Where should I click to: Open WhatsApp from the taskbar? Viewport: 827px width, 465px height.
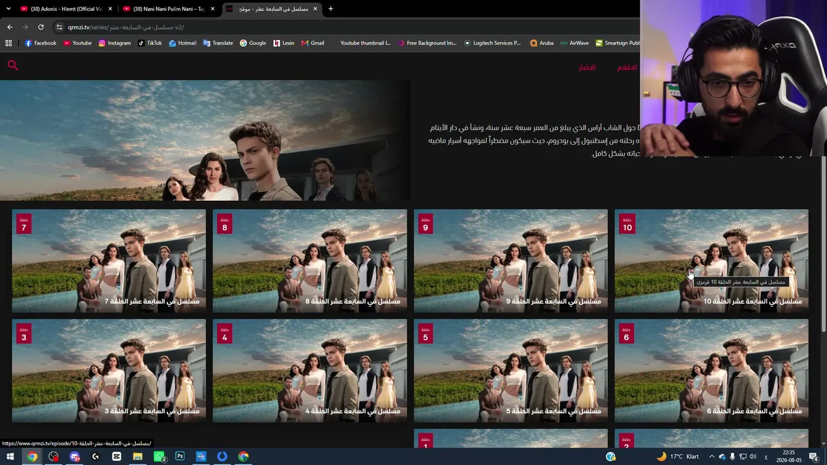[x=159, y=457]
